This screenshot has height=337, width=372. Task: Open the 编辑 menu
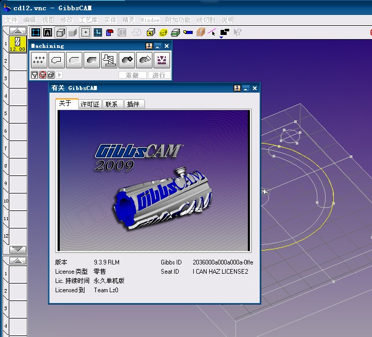tap(30, 20)
